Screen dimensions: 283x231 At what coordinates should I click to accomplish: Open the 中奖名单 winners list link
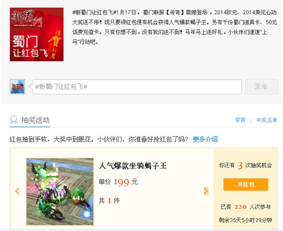point(267,120)
